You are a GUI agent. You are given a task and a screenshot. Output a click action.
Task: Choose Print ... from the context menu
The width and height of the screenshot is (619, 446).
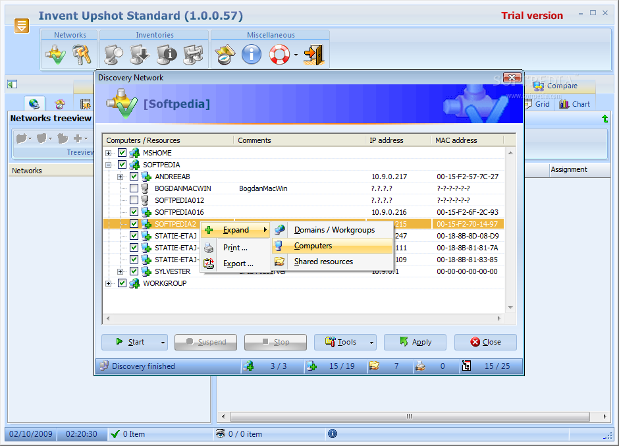(235, 248)
